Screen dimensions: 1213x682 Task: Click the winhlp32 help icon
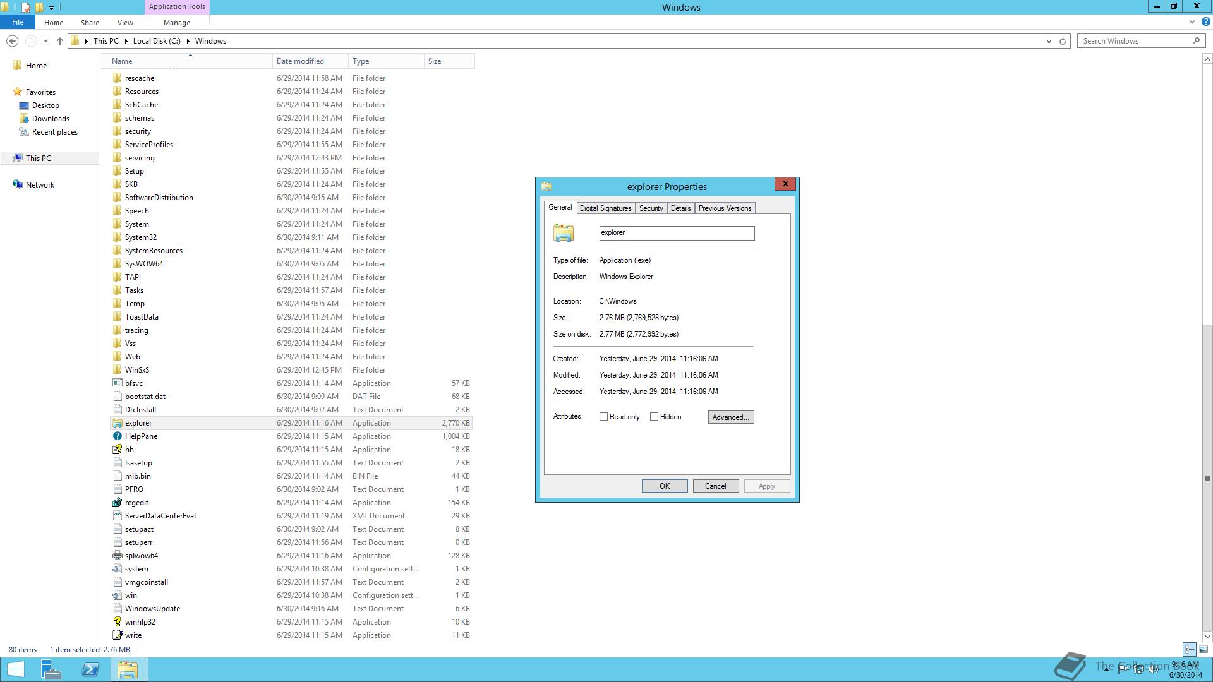pos(117,622)
